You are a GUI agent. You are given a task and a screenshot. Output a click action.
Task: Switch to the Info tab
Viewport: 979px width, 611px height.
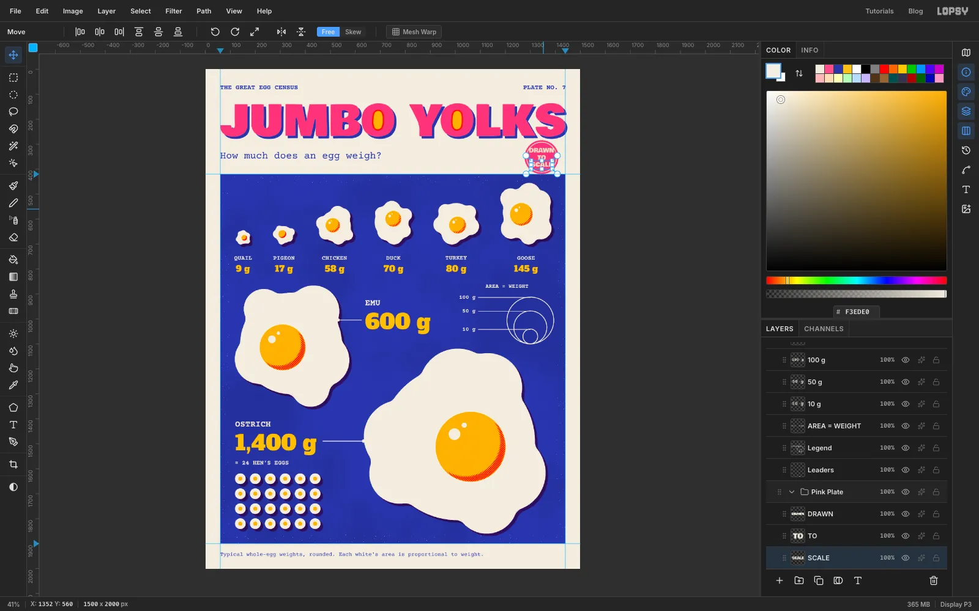[810, 50]
